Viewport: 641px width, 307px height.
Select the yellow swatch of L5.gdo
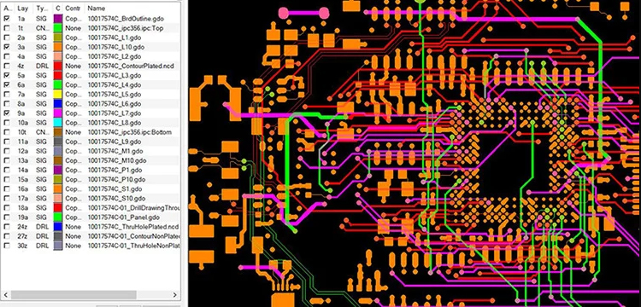[58, 94]
